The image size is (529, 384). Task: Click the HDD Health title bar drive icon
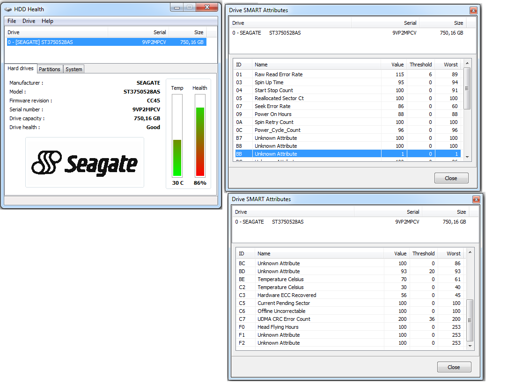[8, 9]
